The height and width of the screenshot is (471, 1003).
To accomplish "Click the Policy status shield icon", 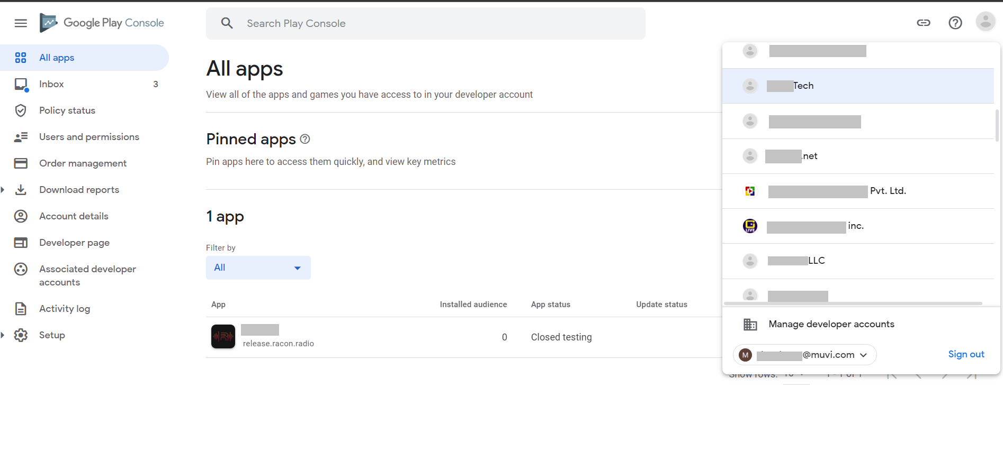I will click(21, 110).
